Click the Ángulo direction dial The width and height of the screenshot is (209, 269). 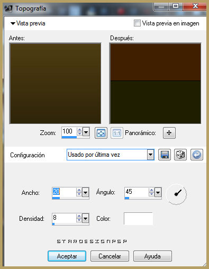click(x=176, y=194)
